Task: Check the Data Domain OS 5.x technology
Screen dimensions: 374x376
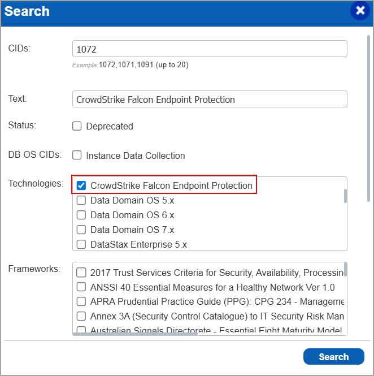Action: [x=81, y=200]
